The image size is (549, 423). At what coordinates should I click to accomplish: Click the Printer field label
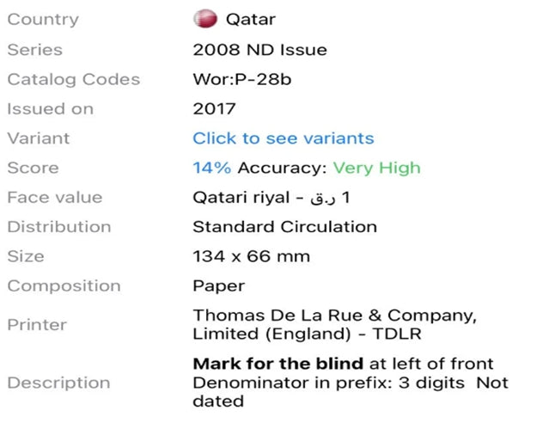tap(37, 325)
